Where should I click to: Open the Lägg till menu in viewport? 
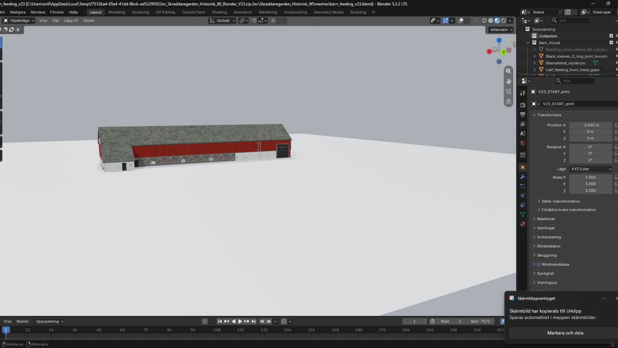(x=71, y=21)
